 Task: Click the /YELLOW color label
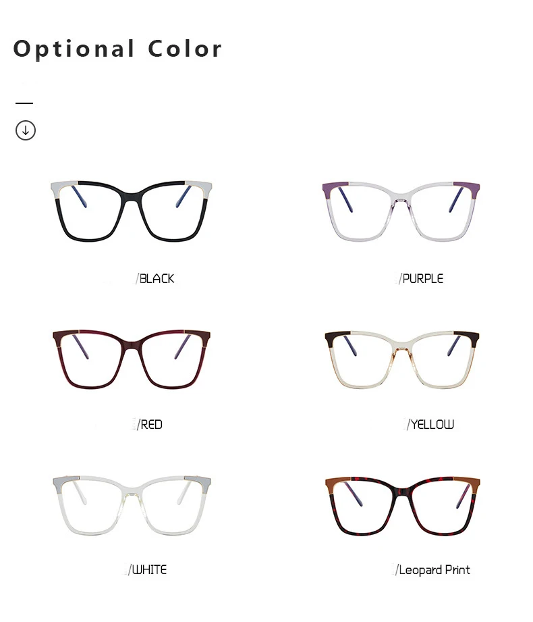[x=430, y=424]
